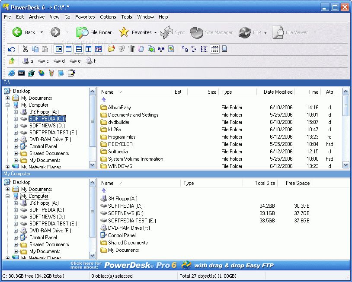Click the Swap Panes icon

click(98, 49)
